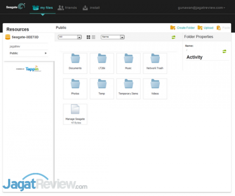Open the Name sort dropdown

(113, 37)
